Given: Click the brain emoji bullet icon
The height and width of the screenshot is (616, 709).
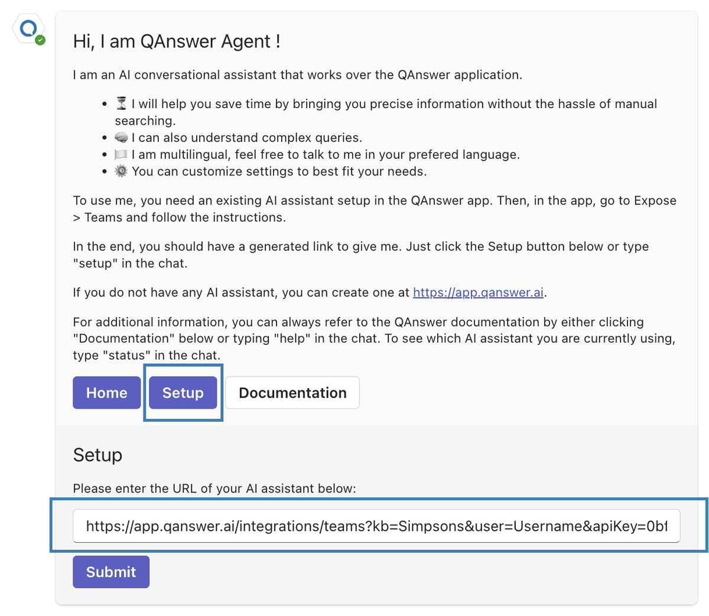Looking at the screenshot, I should pos(121,138).
